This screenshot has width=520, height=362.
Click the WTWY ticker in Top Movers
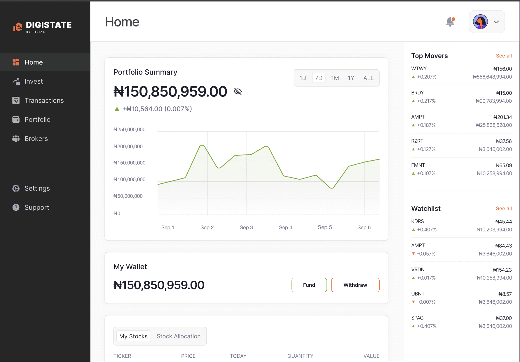pyautogui.click(x=419, y=68)
